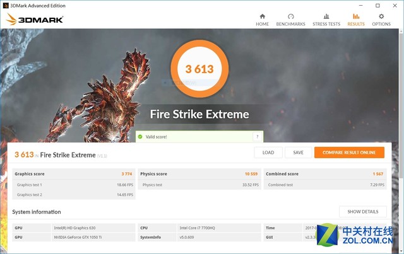
Task: Open the Home tab house icon
Action: tap(263, 16)
